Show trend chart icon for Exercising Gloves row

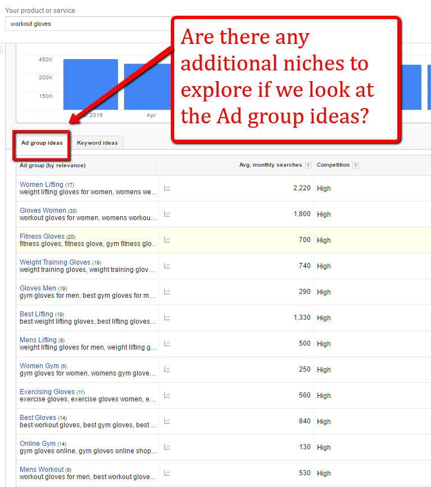(x=167, y=395)
